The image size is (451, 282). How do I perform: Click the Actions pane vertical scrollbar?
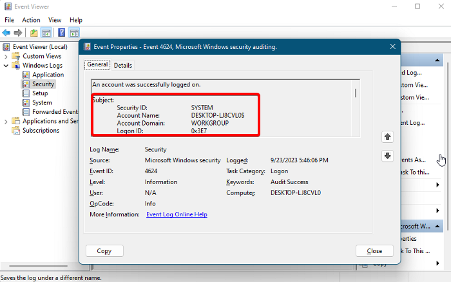[x=448, y=147]
